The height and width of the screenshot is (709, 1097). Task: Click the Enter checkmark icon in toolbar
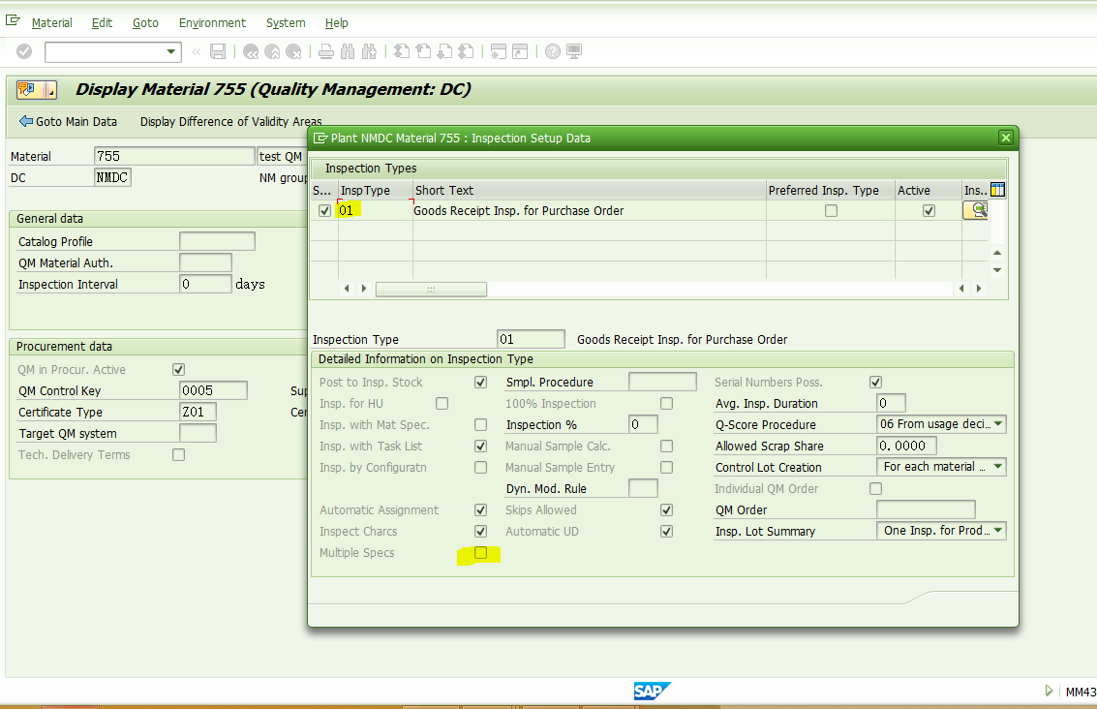pyautogui.click(x=24, y=51)
